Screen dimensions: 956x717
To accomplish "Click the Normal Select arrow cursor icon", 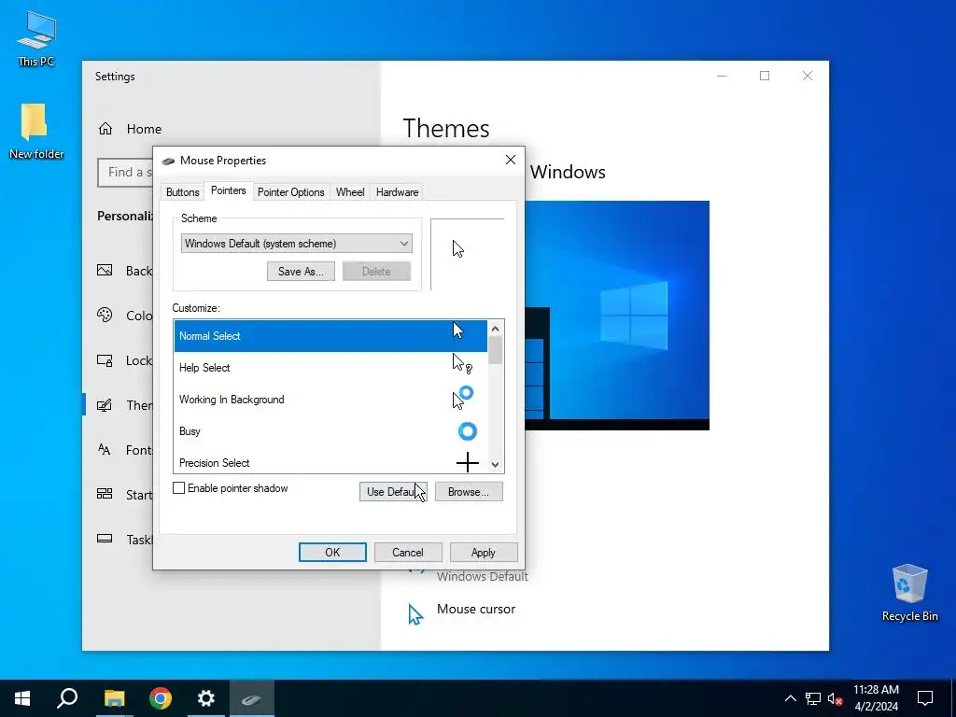I will [457, 330].
